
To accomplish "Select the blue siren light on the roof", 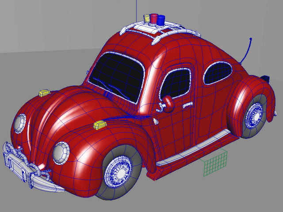I will 161,20.
